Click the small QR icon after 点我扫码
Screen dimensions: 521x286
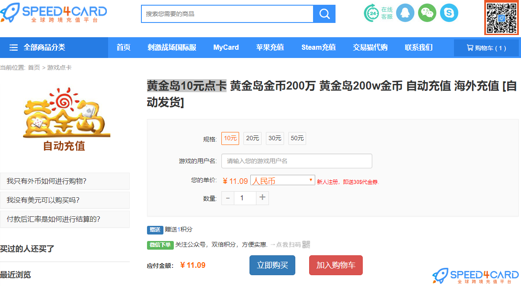tap(306, 244)
